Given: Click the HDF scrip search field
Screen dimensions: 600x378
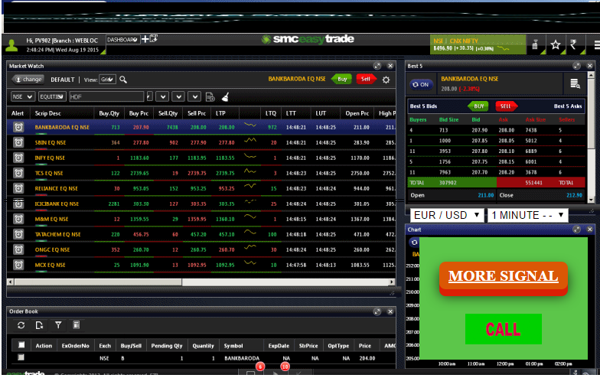Looking at the screenshot, I should coord(106,96).
